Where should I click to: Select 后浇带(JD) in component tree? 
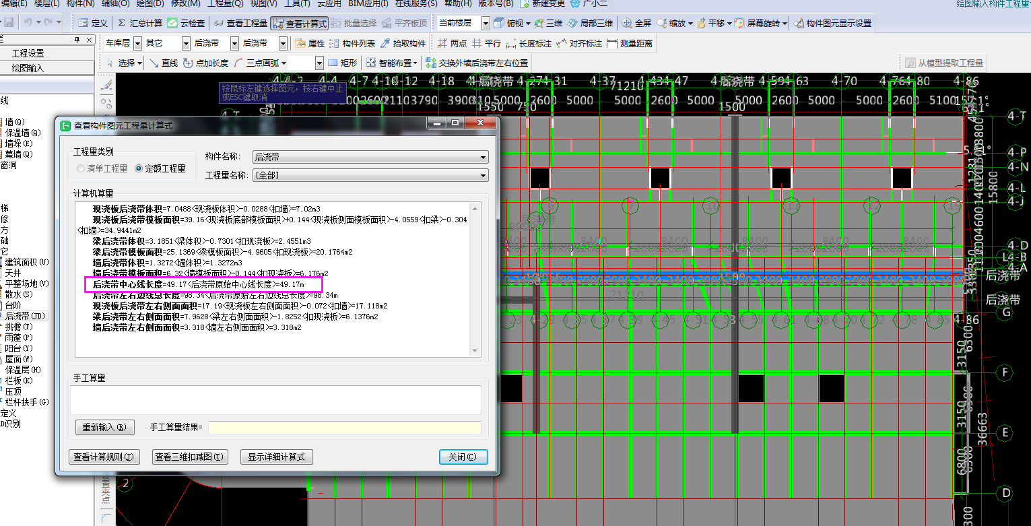24,315
